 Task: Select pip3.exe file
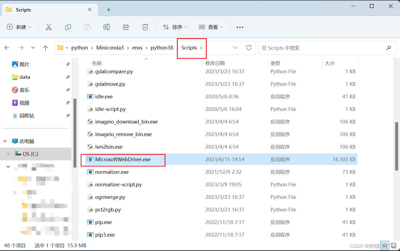click(x=105, y=235)
